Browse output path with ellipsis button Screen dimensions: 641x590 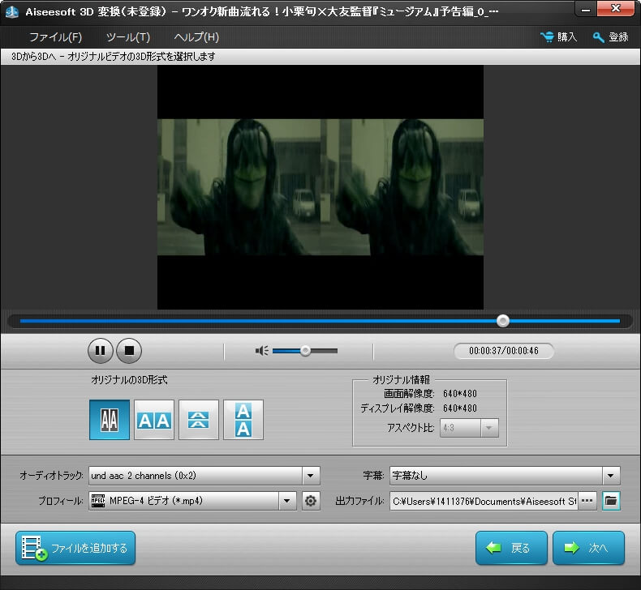click(x=587, y=501)
